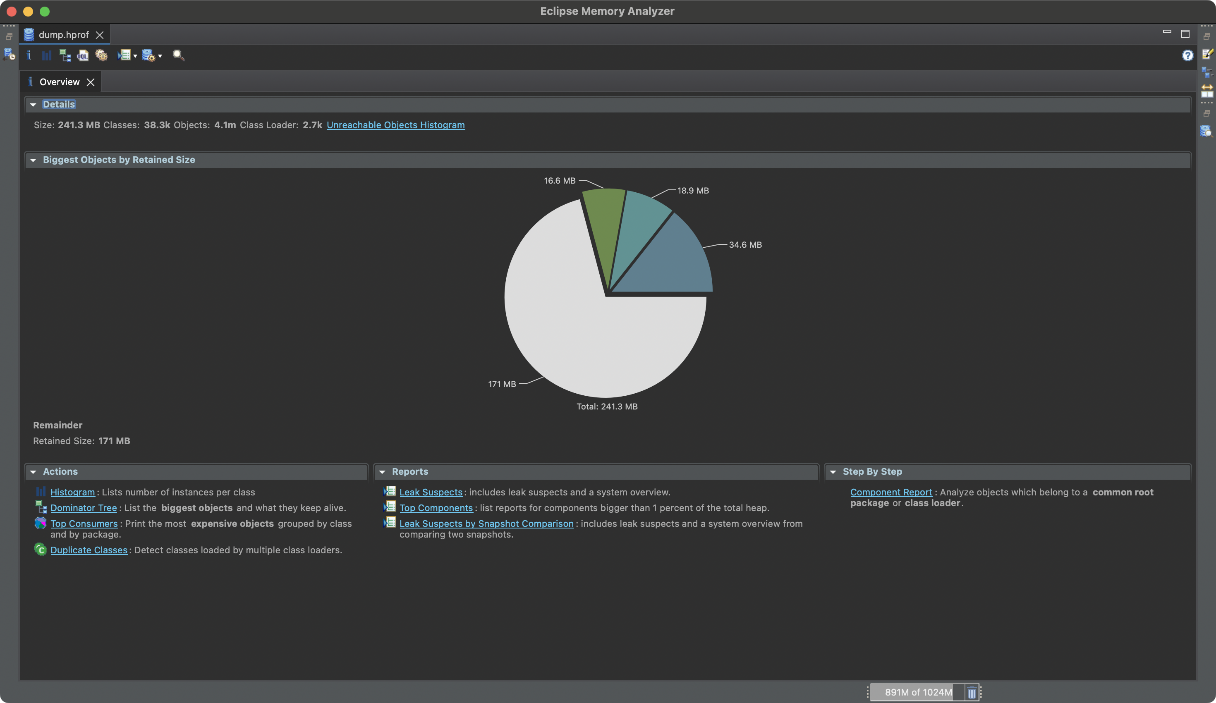
Task: Open the OQL query editor icon
Action: (x=83, y=55)
